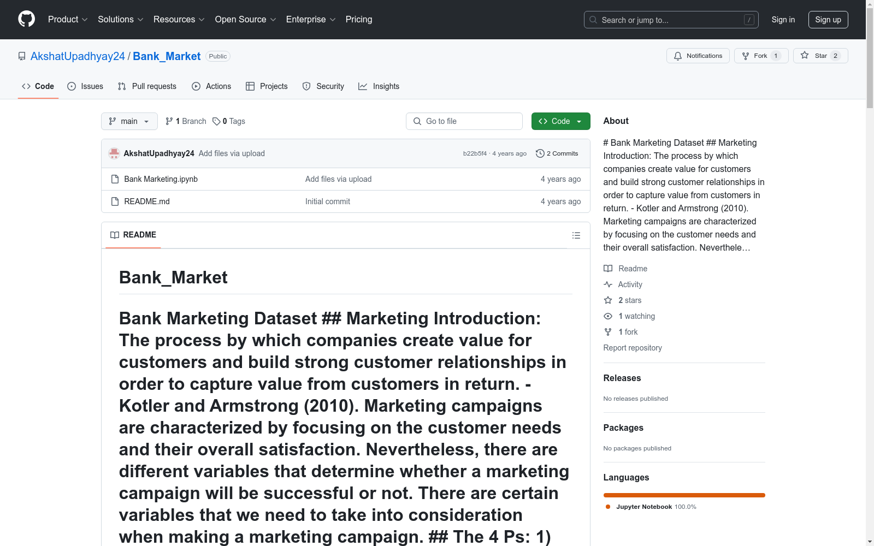The image size is (874, 546).
Task: Go to the Pricing page
Action: point(359,20)
